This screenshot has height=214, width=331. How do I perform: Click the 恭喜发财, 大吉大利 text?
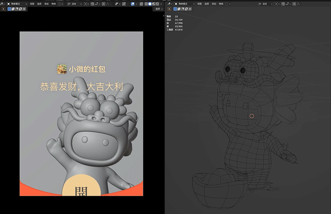coord(82,87)
